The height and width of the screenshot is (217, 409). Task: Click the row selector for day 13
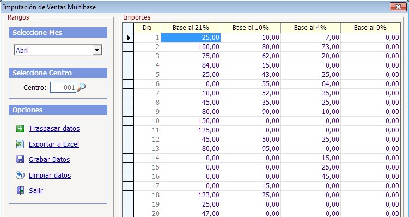pos(128,149)
